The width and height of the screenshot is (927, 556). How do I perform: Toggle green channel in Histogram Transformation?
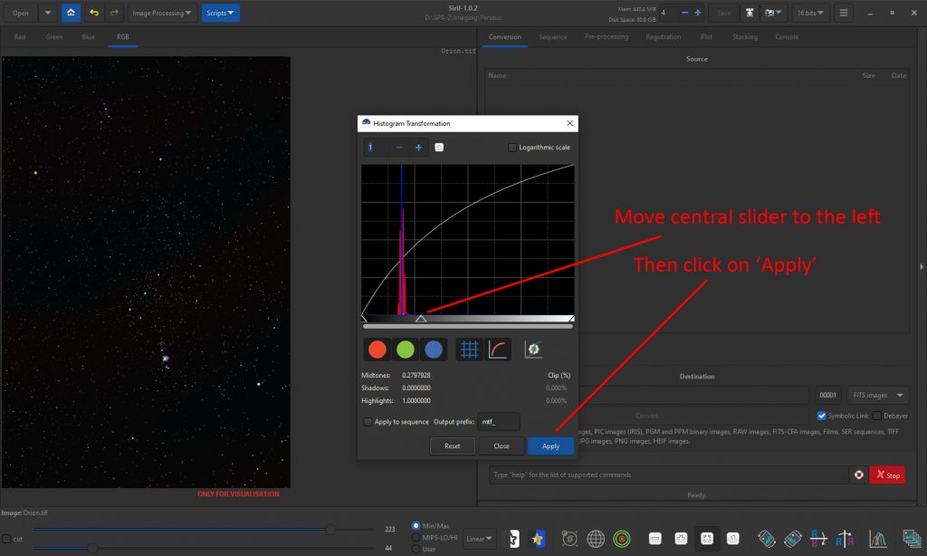tap(406, 350)
